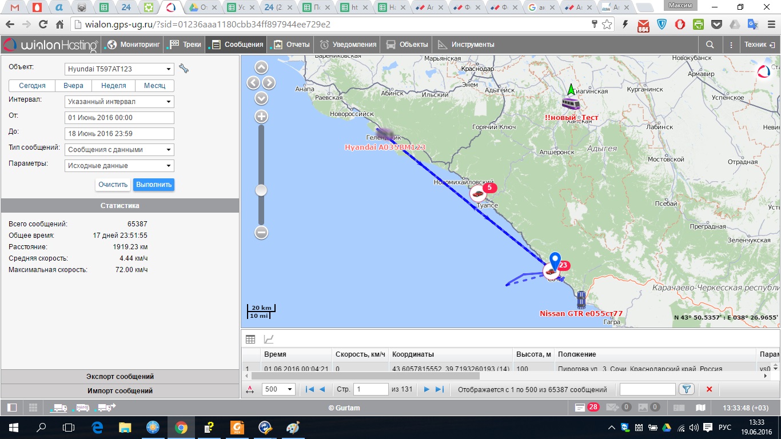The height and width of the screenshot is (439, 781).
Task: Open the map layers icon in bottom bar
Action: click(x=700, y=408)
